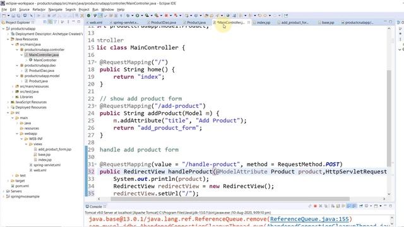This screenshot has height=227, width=404.
Task: Click the Save All toolbar icon
Action: [x=18, y=15]
